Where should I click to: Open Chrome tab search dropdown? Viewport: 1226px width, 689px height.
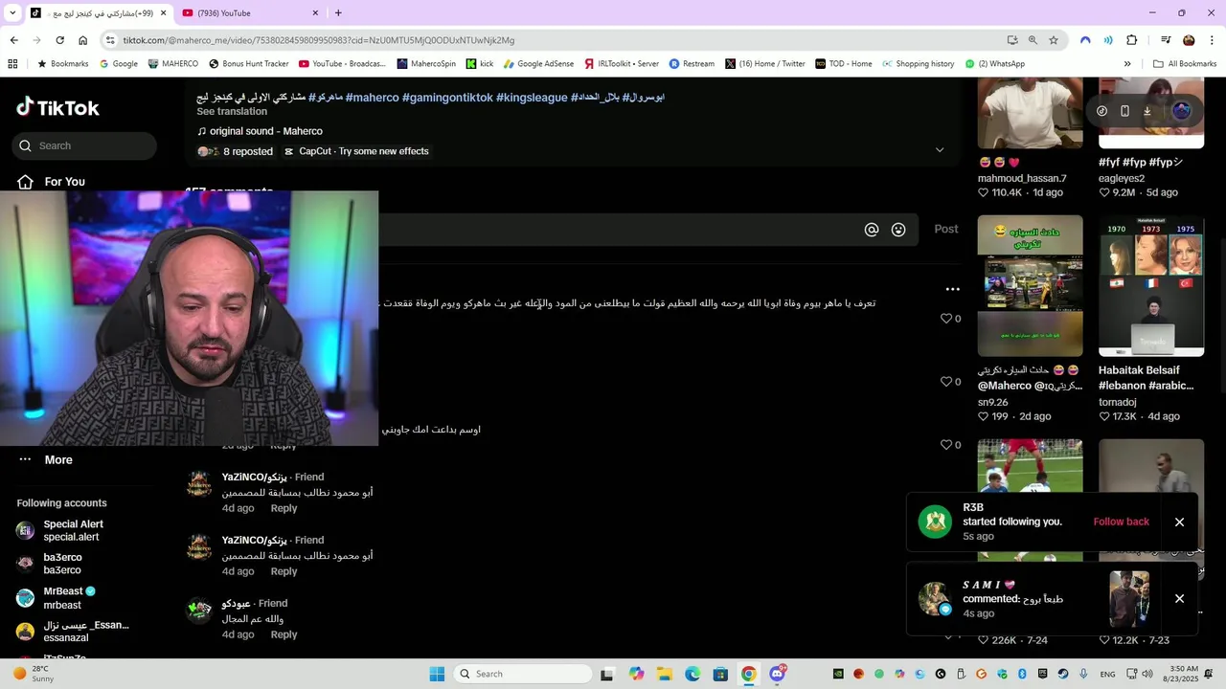(12, 12)
